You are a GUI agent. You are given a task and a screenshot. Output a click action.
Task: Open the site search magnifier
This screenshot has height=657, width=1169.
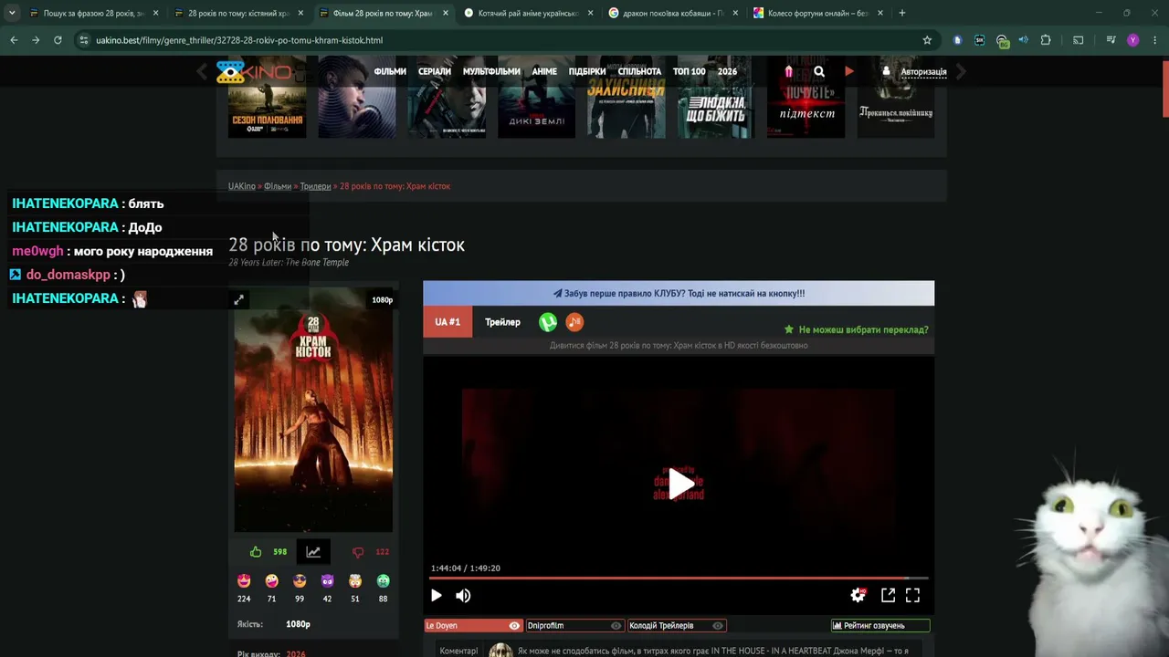pyautogui.click(x=819, y=71)
